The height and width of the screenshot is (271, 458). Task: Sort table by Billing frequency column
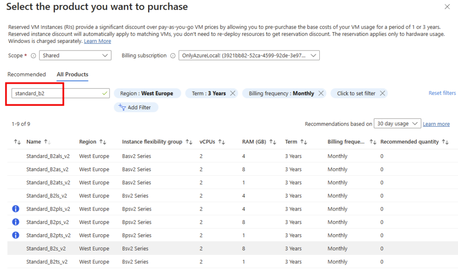point(373,142)
